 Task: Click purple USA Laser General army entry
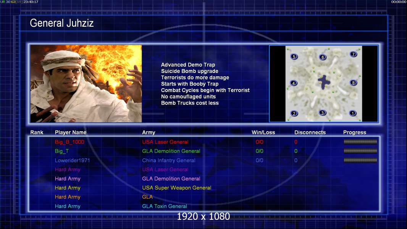tap(165, 169)
